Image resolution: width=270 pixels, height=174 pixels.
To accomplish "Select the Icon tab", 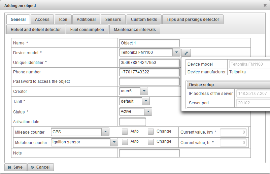I will [63, 20].
